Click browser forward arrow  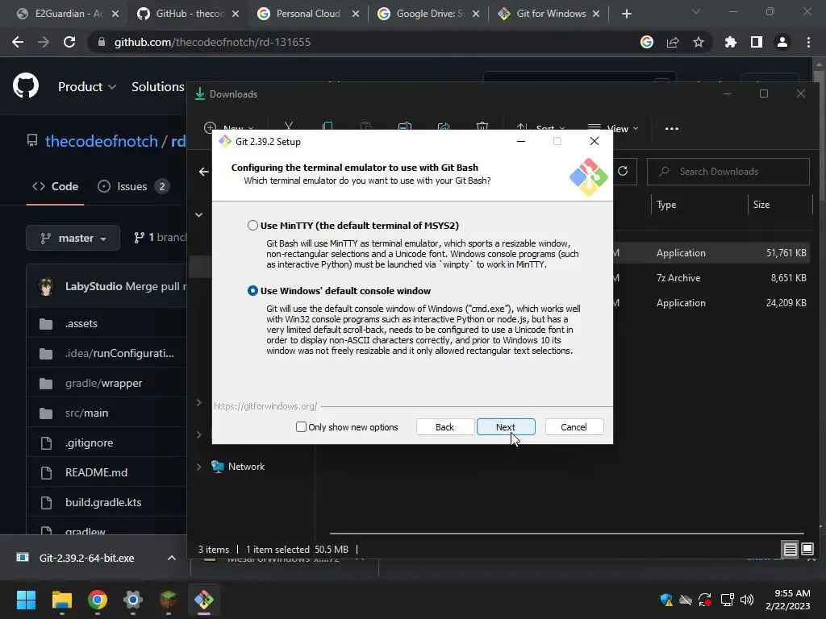point(44,42)
